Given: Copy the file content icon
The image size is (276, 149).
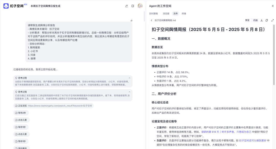Looking at the screenshot, I should point(267,20).
